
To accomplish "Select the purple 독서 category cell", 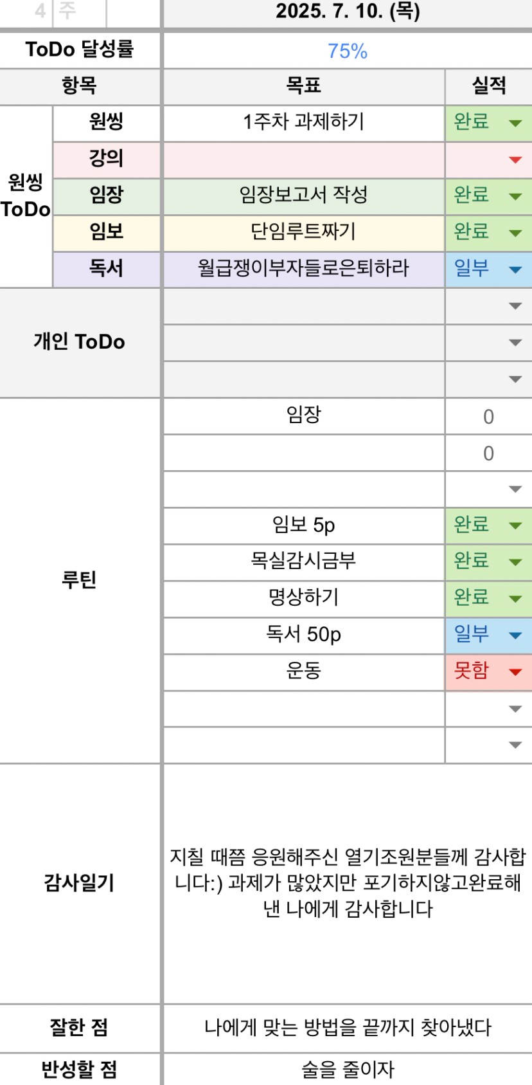I will (107, 269).
